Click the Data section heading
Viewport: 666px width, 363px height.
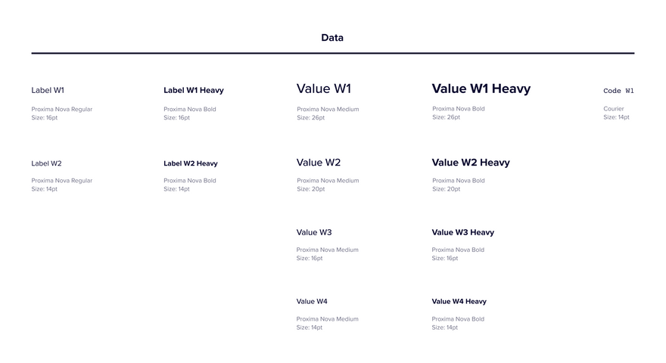[332, 37]
